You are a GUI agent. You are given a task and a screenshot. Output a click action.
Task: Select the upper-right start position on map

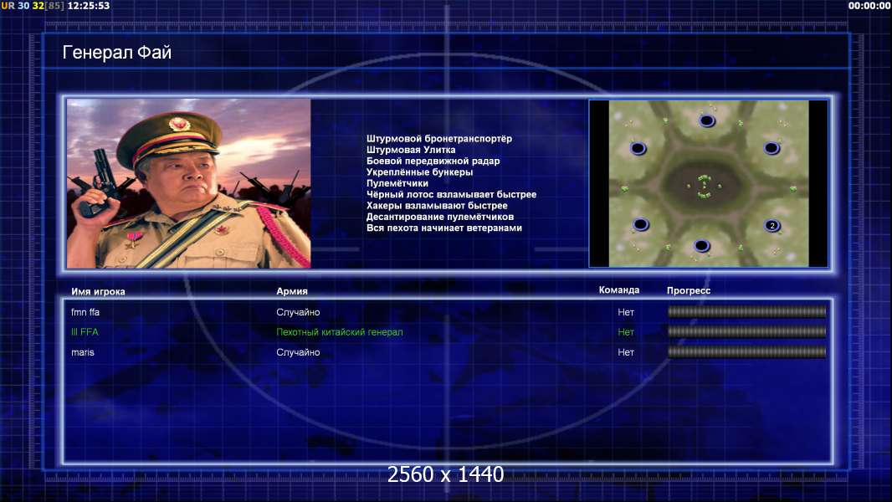pyautogui.click(x=772, y=148)
